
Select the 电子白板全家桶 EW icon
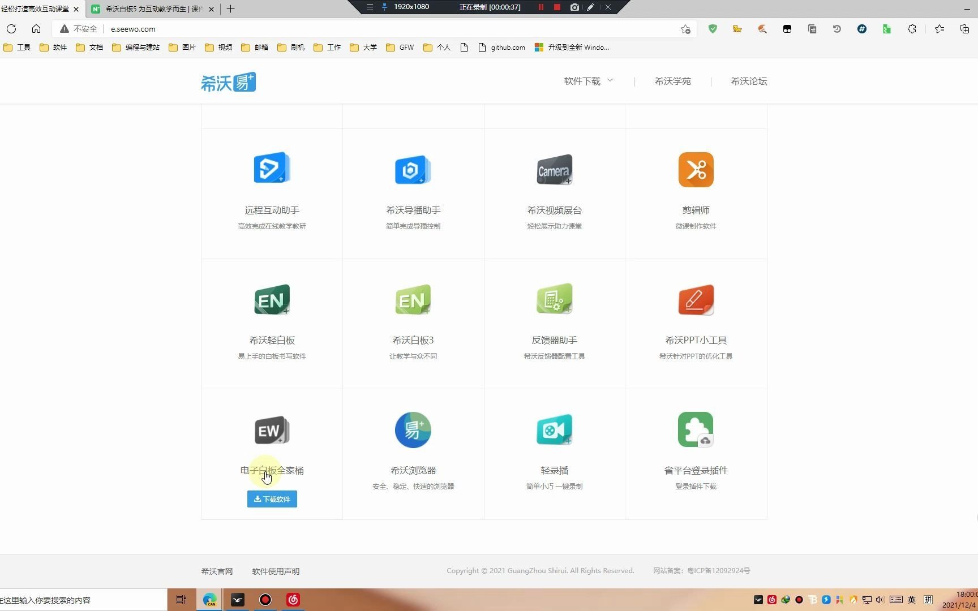pos(272,431)
